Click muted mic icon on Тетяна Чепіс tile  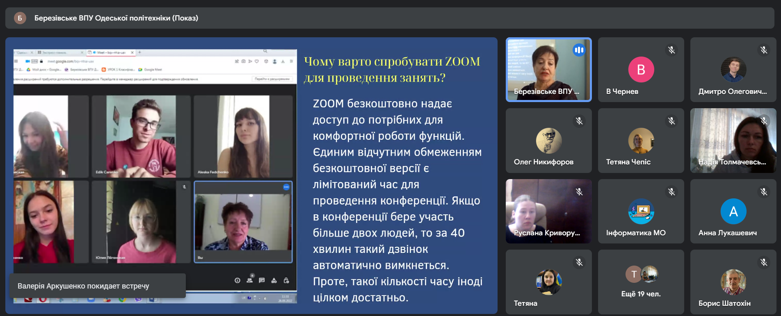[x=671, y=121]
